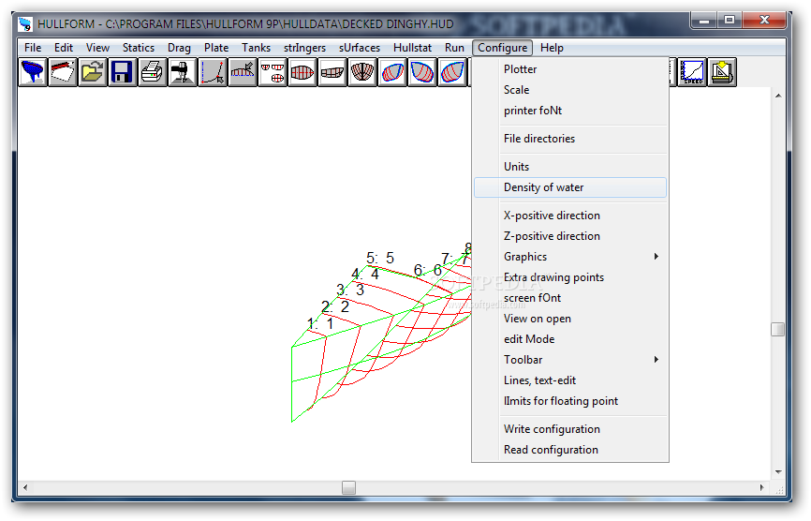The image size is (811, 521).
Task: Click the printer icon in toolbar
Action: click(x=153, y=72)
